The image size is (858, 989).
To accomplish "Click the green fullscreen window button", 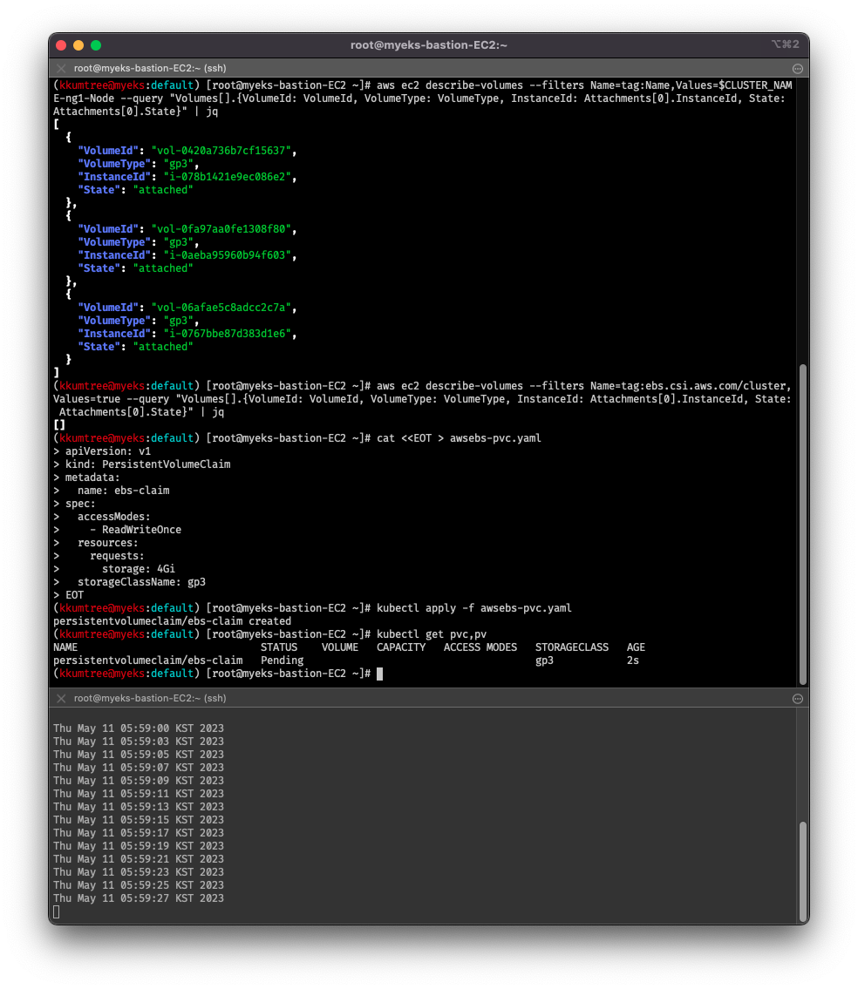I will coord(96,45).
